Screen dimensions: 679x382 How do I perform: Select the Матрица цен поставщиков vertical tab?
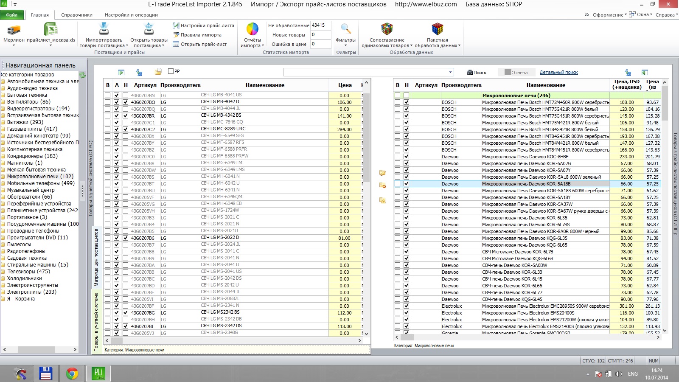tap(96, 258)
